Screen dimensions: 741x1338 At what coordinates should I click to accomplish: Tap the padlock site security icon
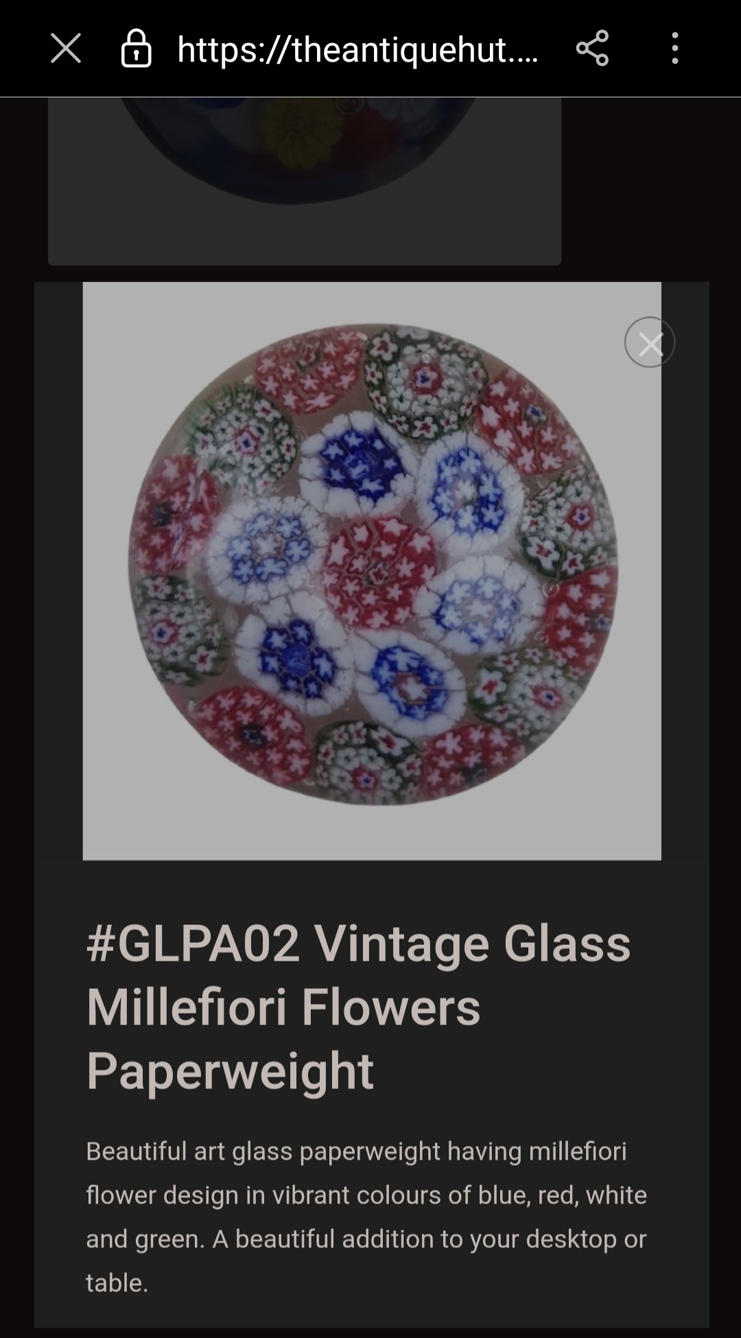[x=136, y=49]
